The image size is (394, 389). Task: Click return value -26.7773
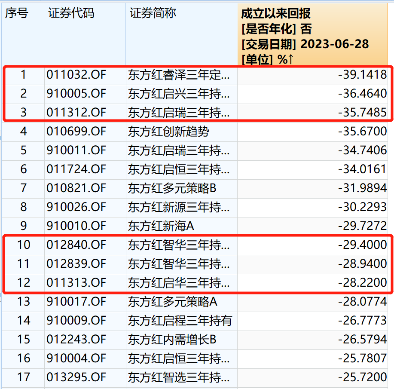362,321
